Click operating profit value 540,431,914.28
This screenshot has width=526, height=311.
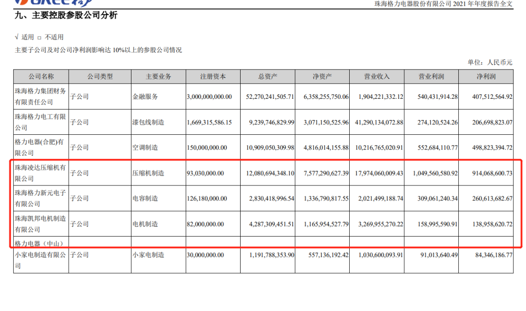(437, 96)
